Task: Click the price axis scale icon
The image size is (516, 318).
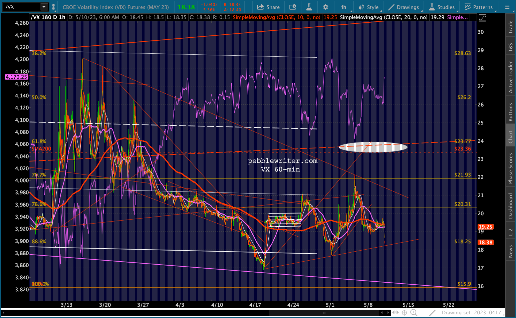Action: tap(482, 18)
